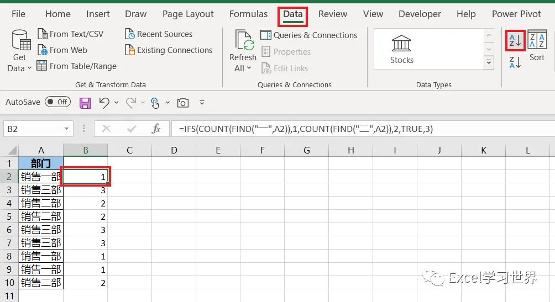This screenshot has width=555, height=302.
Task: Switch to the Draw tab
Action: (x=136, y=14)
